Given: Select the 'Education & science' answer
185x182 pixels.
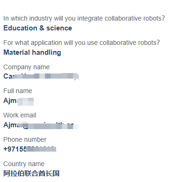Looking at the screenshot, I should click(37, 28).
